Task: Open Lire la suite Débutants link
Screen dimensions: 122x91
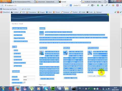Action: (x=47, y=79)
